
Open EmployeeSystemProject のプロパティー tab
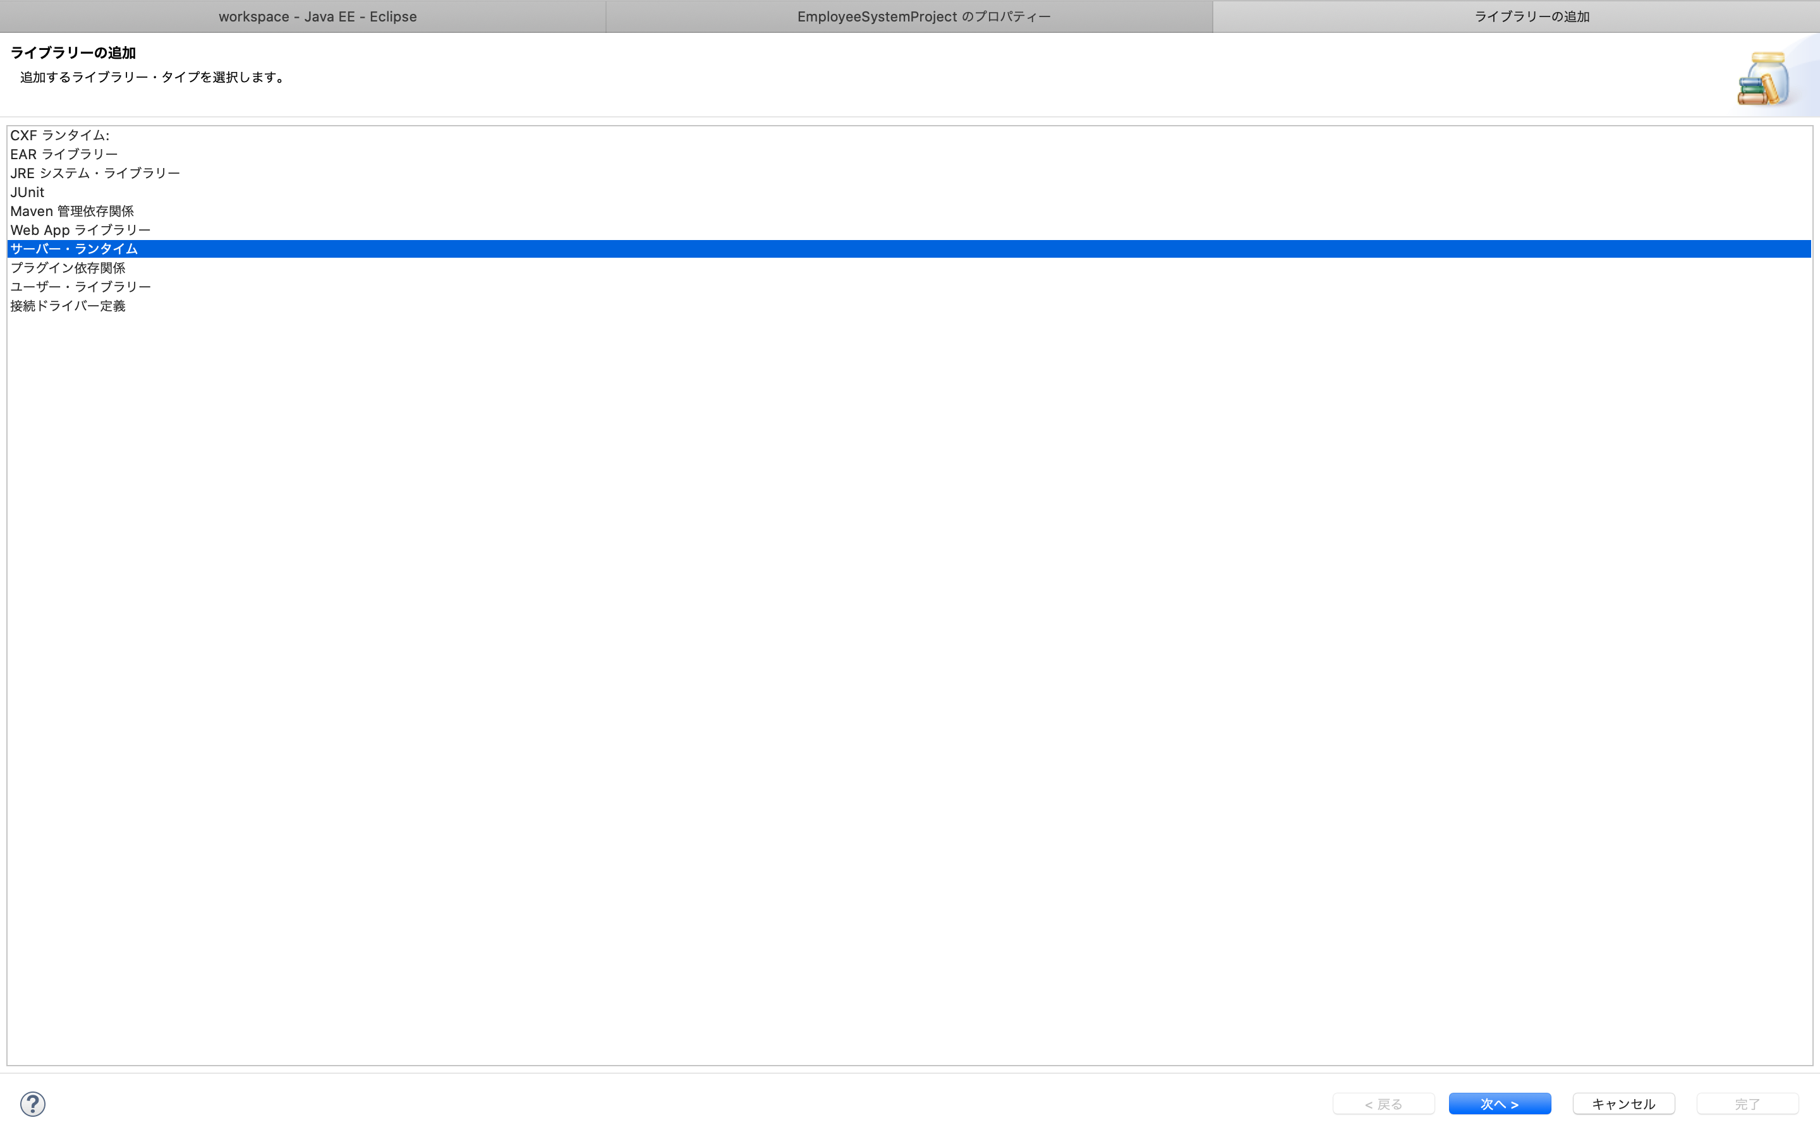pyautogui.click(x=923, y=16)
